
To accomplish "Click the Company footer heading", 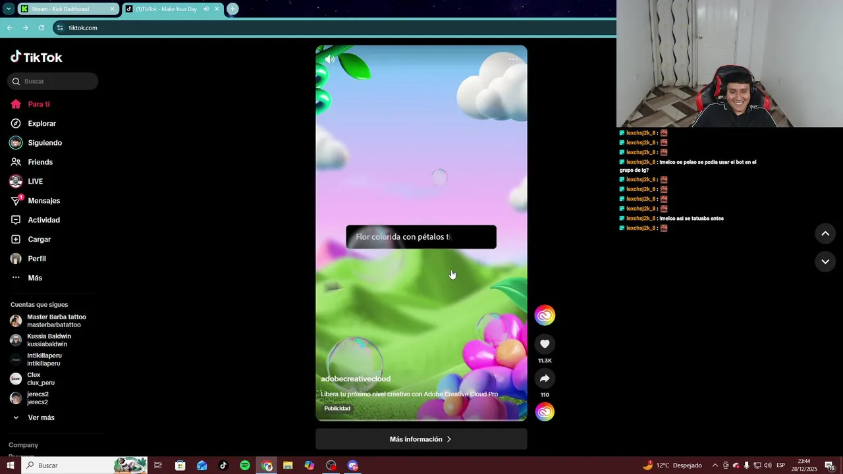I will tap(23, 445).
